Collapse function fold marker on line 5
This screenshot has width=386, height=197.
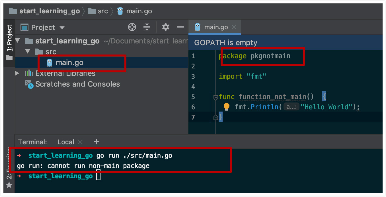click(x=215, y=97)
